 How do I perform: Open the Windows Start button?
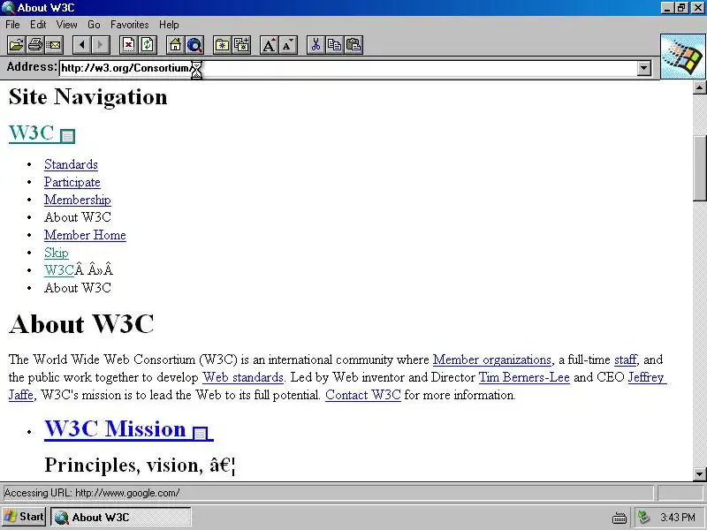click(24, 517)
